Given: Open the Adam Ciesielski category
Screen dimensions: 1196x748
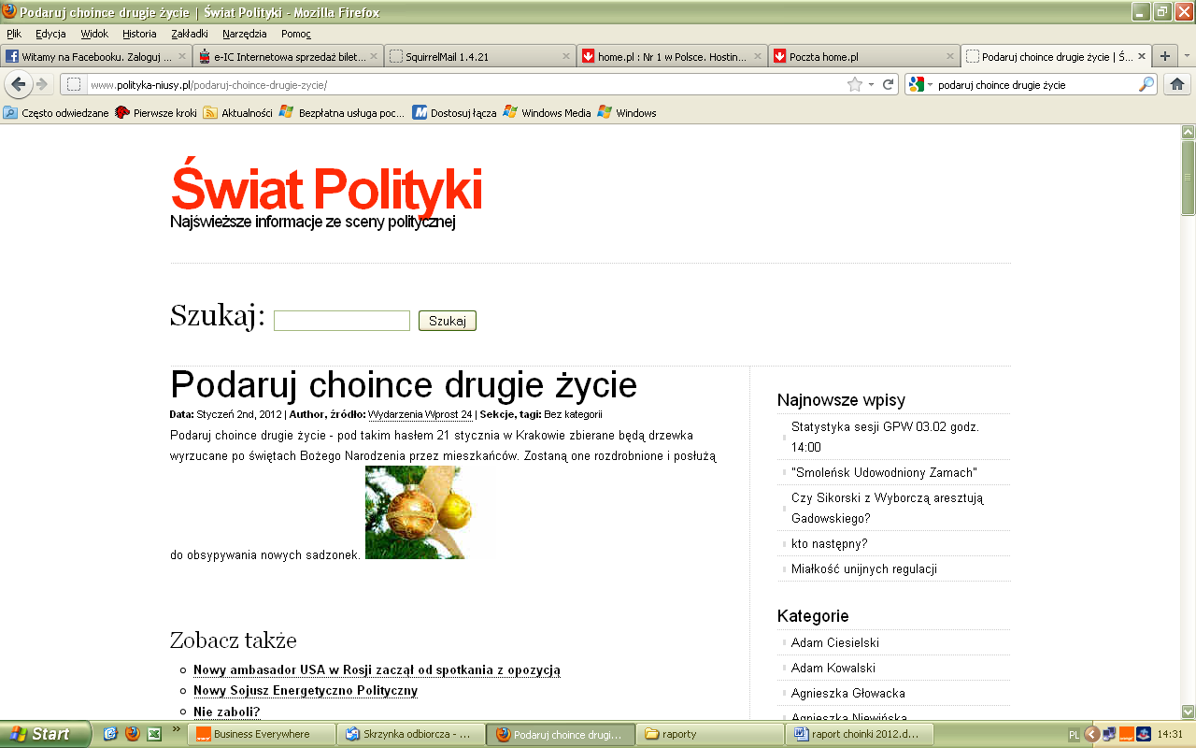Looking at the screenshot, I should click(835, 642).
